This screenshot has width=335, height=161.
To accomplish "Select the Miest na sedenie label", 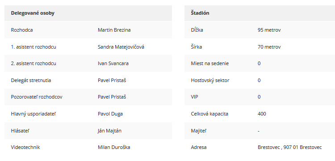I will pos(210,63).
